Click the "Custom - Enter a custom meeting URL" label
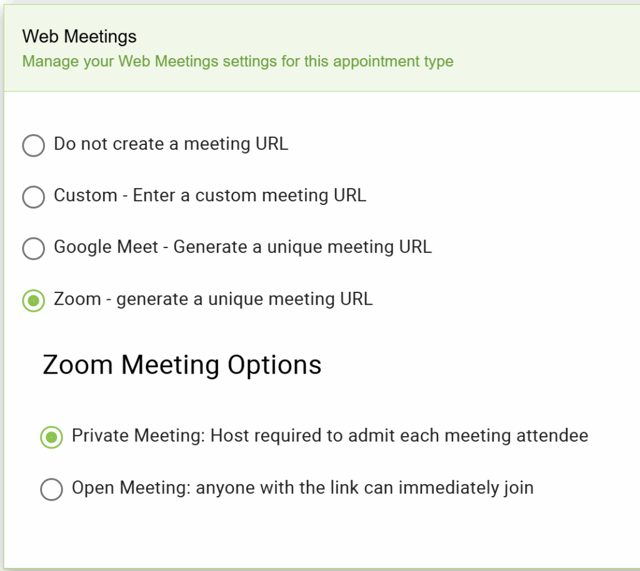The width and height of the screenshot is (640, 571). point(209,196)
